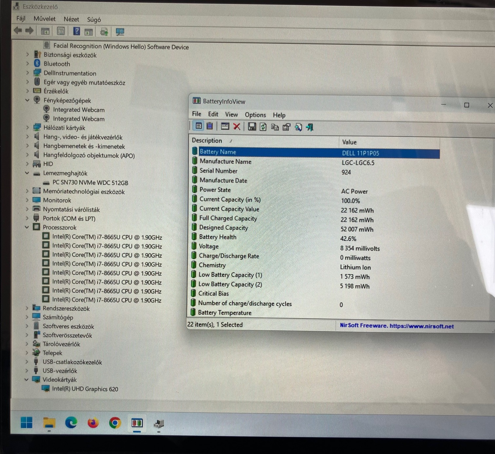
Task: Select the Full Charged Capacity row
Action: (x=315, y=219)
